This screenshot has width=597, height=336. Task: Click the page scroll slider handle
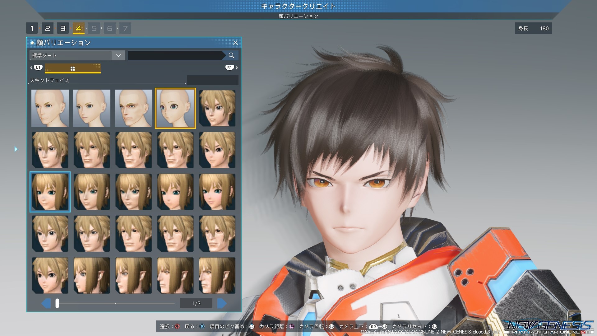[57, 303]
